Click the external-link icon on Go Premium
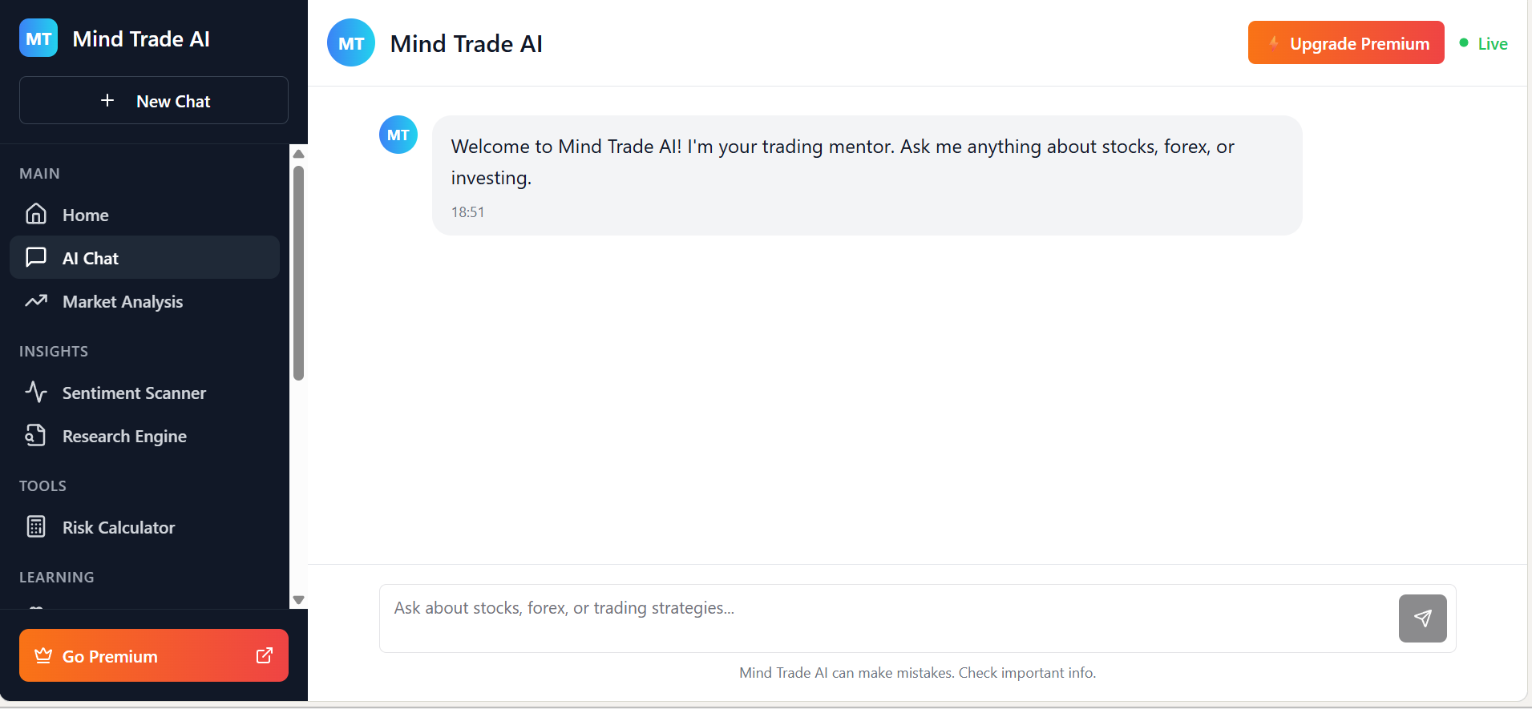This screenshot has width=1532, height=709. click(264, 655)
